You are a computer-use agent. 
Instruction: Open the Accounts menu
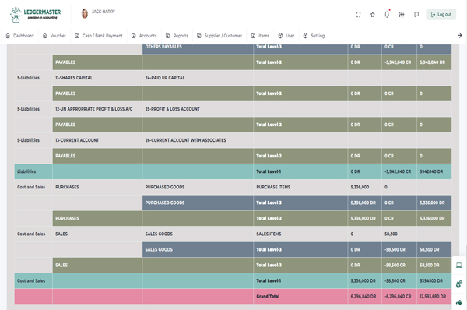(x=144, y=36)
